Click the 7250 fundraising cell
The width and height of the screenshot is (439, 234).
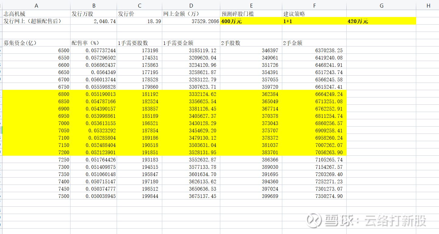[x=36, y=160]
